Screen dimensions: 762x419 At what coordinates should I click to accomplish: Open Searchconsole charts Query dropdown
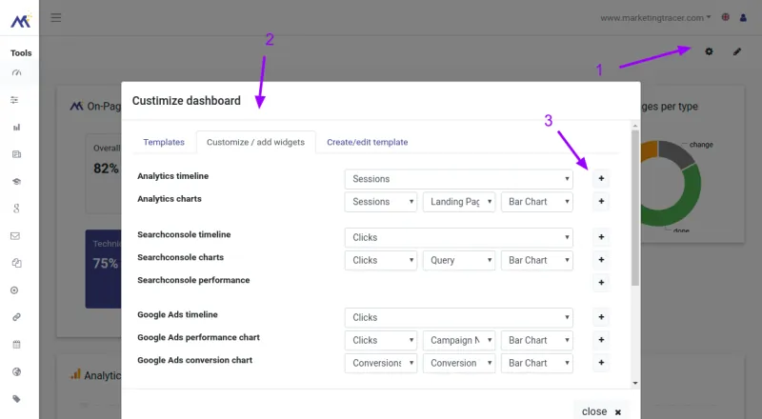click(459, 260)
